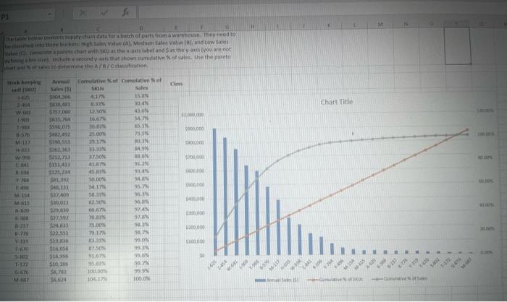Select cumulative sales cell 43.6%

point(141,111)
